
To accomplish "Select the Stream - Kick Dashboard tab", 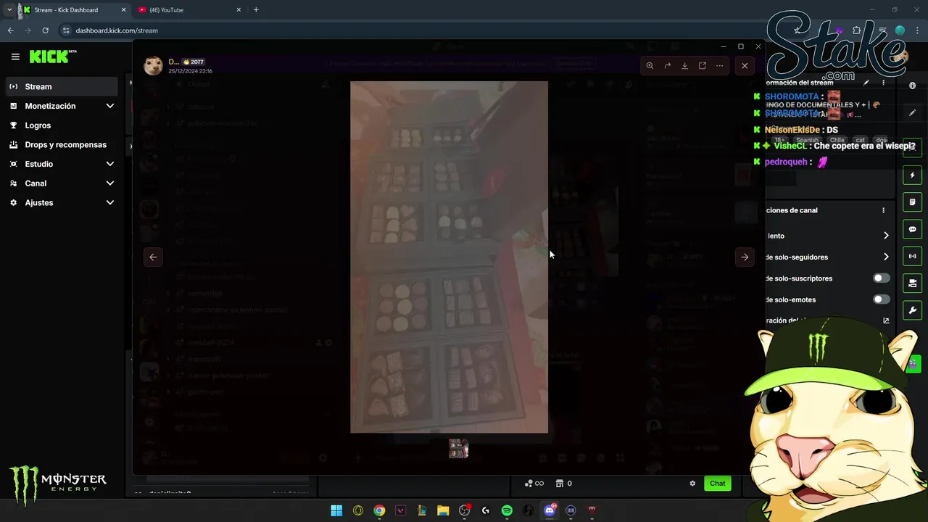I will (72, 10).
